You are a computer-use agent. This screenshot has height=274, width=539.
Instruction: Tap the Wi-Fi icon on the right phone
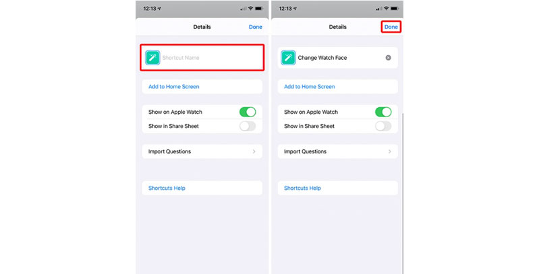(387, 8)
